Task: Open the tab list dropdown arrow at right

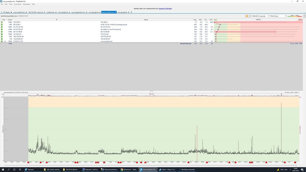Action: pos(305,12)
